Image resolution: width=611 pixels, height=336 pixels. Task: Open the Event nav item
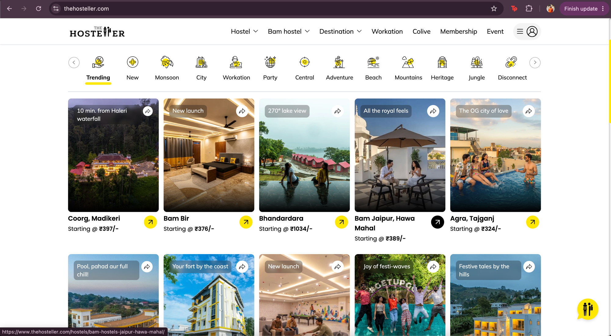click(495, 31)
